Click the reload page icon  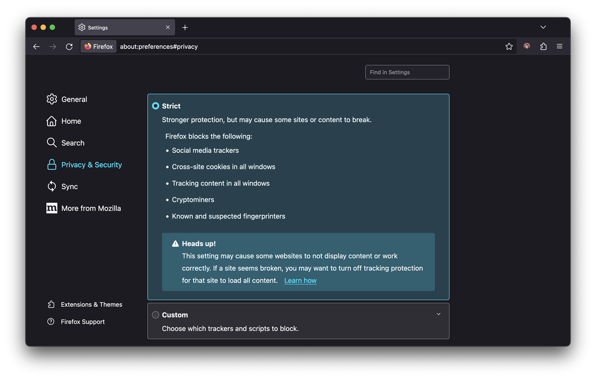(69, 47)
